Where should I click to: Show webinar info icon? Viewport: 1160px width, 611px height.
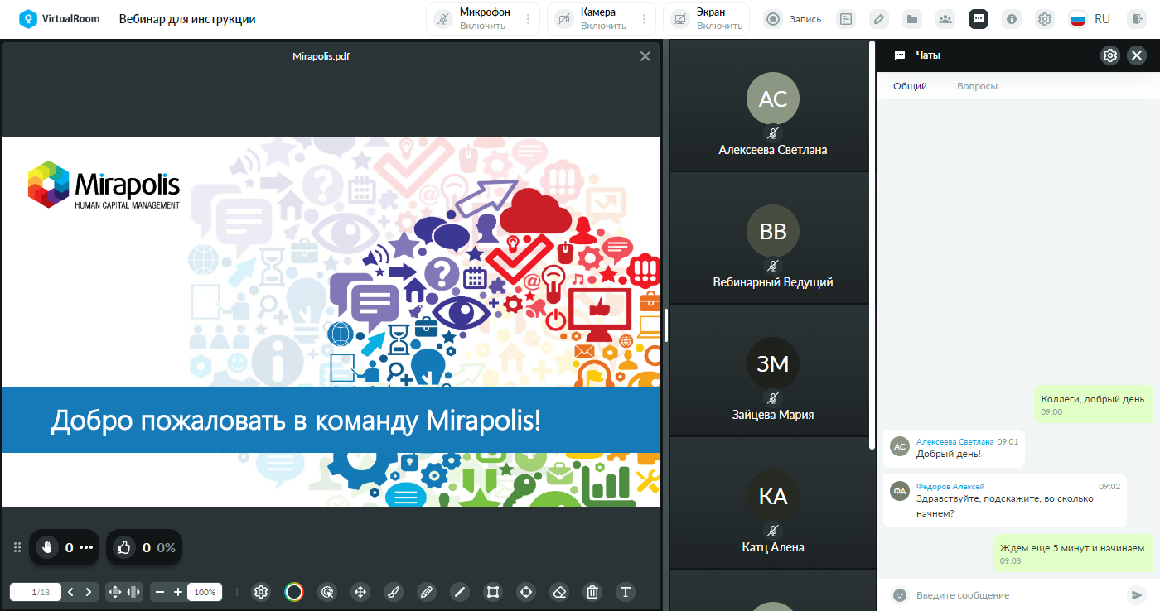click(x=1012, y=19)
